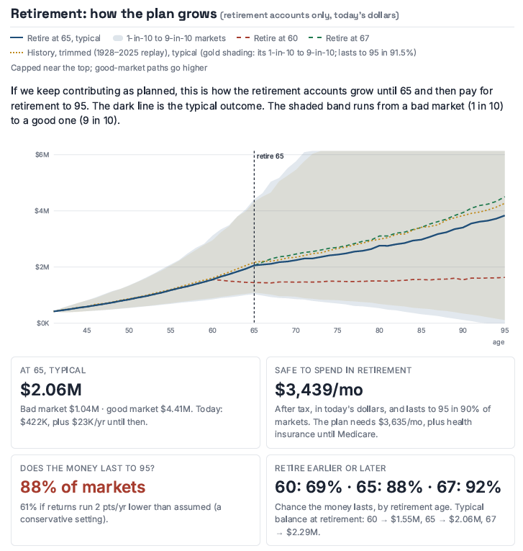Click the navy 'Retire at 65, typical' legend line
This screenshot has height=551, width=523.
coord(17,38)
